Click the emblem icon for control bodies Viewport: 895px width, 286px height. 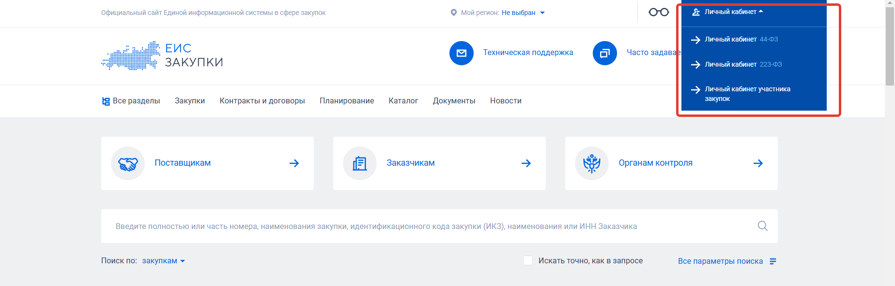(x=591, y=163)
